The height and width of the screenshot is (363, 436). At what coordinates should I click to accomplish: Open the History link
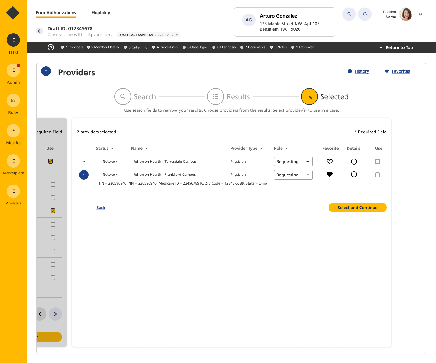click(x=362, y=71)
